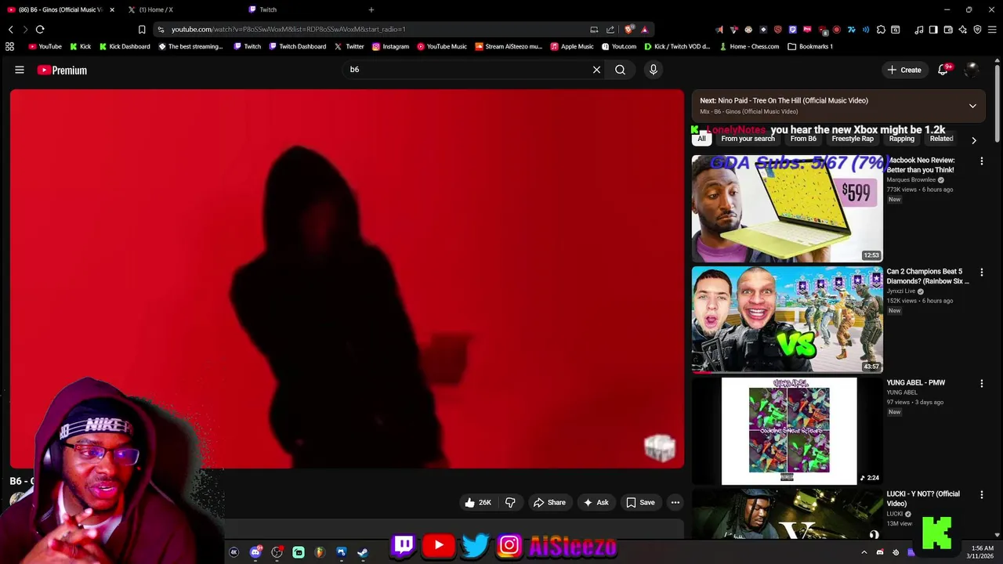The image size is (1003, 564).
Task: Click the Ask button under video
Action: coord(596,502)
